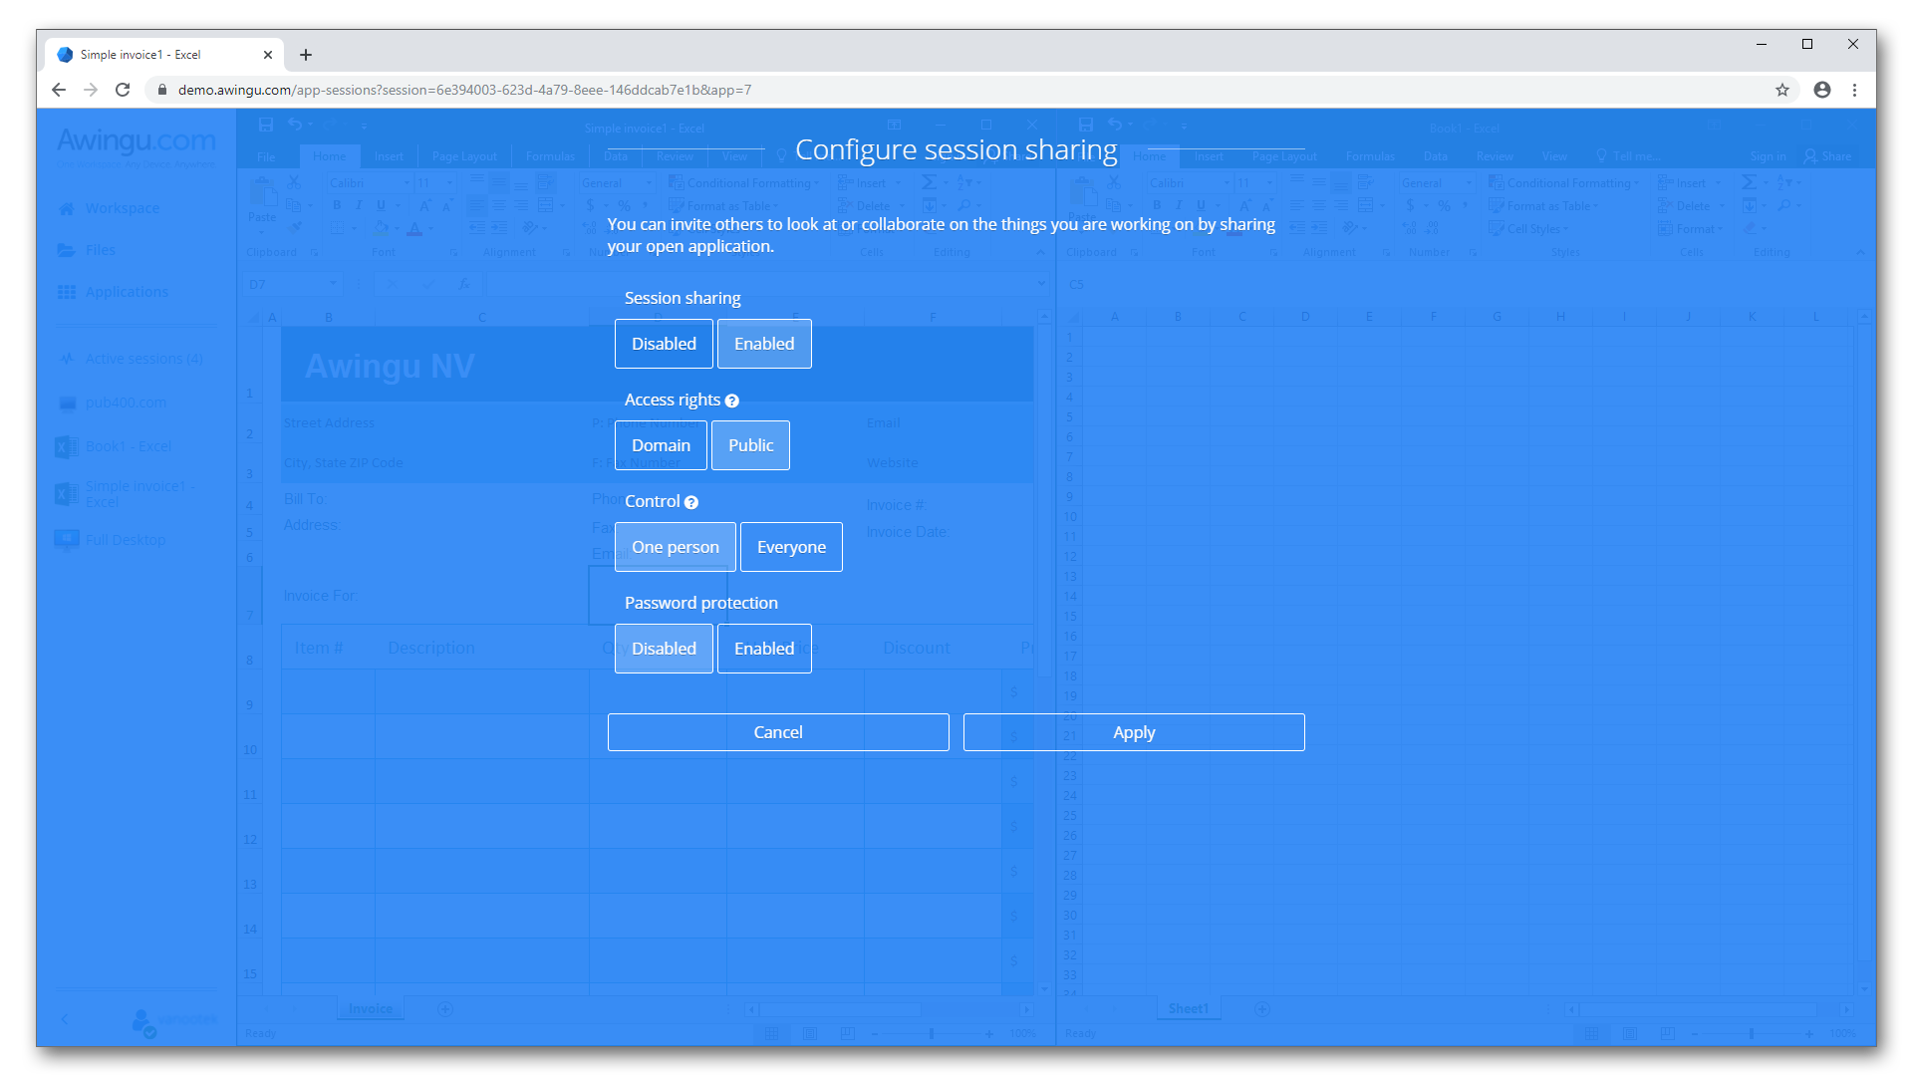Click the Access rights help icon
This screenshot has height=1076, width=1913.
point(732,401)
